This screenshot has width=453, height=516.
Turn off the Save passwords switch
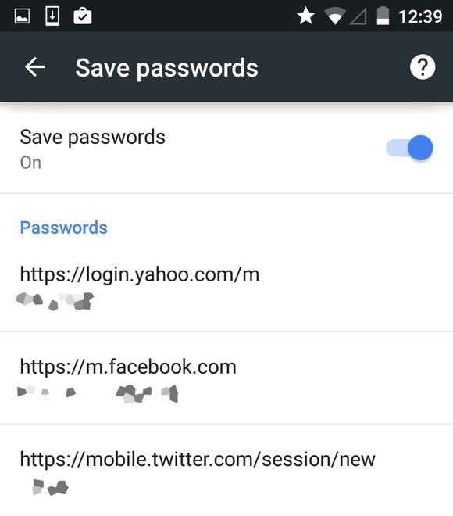[409, 148]
